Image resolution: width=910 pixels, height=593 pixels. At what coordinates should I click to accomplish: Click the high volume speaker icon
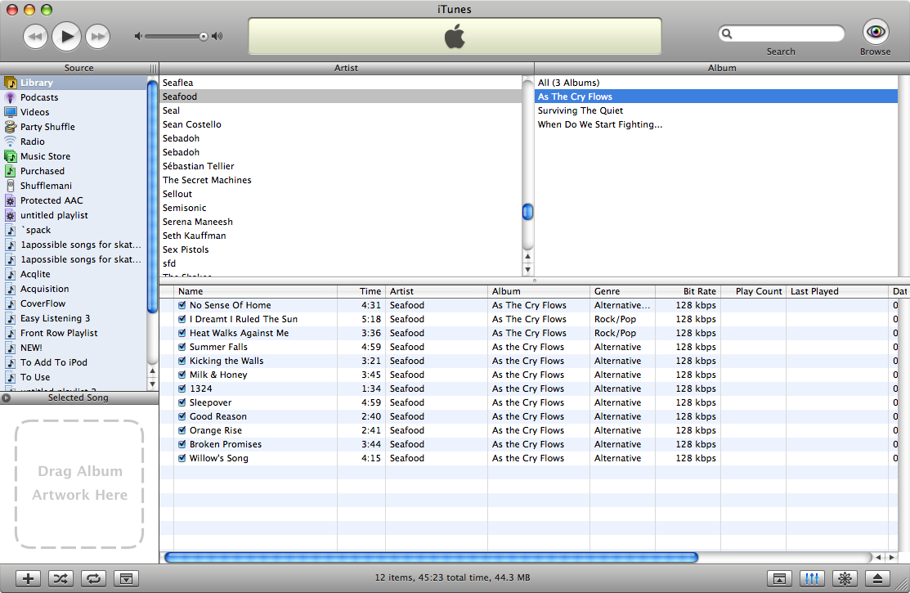coord(217,36)
